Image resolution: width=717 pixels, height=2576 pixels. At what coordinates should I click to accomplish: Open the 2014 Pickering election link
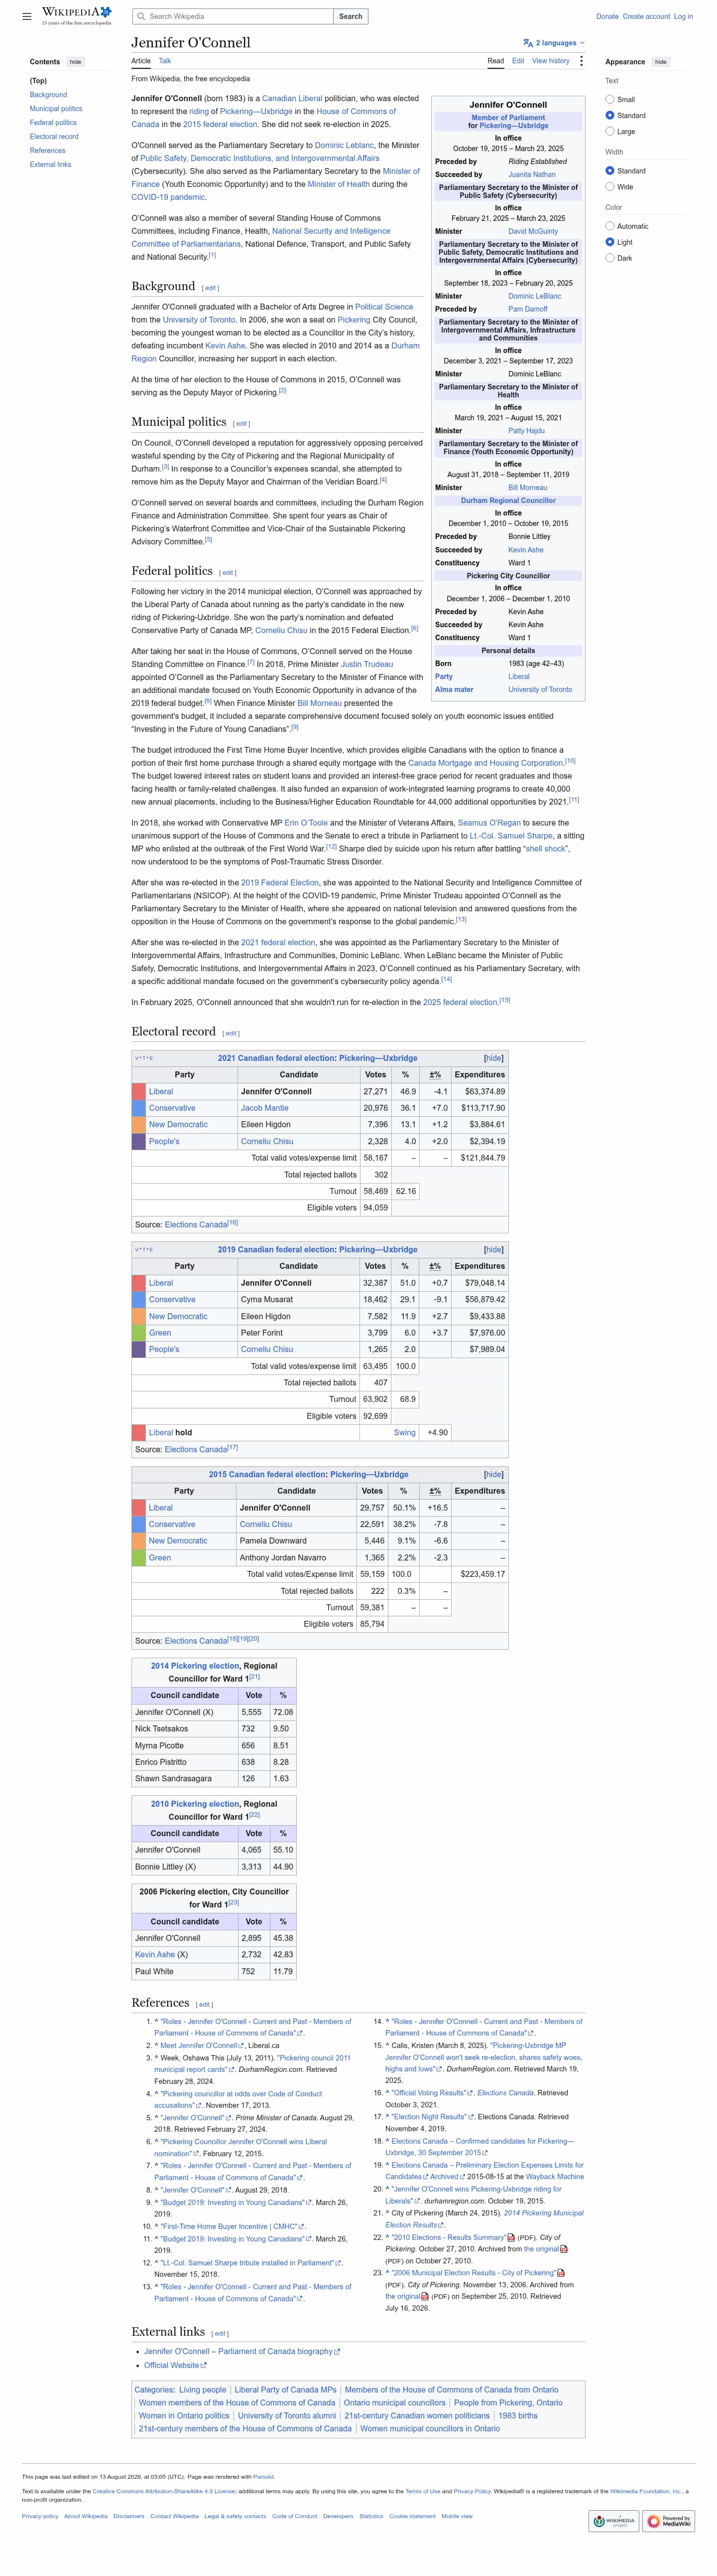coord(195,1666)
